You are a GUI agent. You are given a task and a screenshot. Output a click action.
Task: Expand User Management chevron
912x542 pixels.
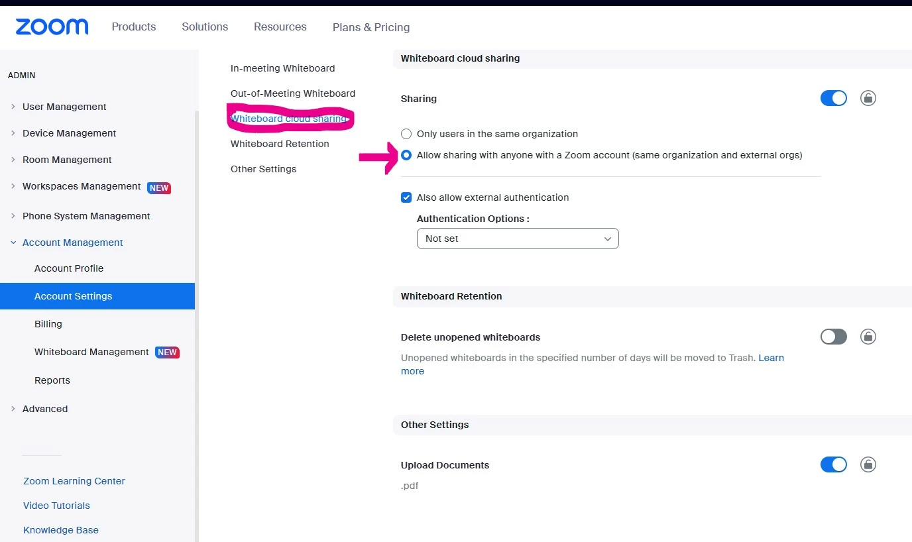pyautogui.click(x=13, y=107)
